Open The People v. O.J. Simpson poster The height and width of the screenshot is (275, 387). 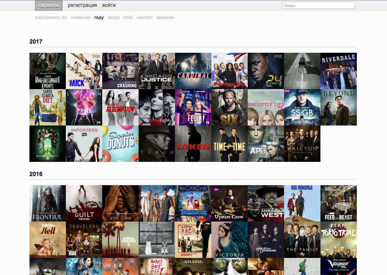pyautogui.click(x=120, y=203)
